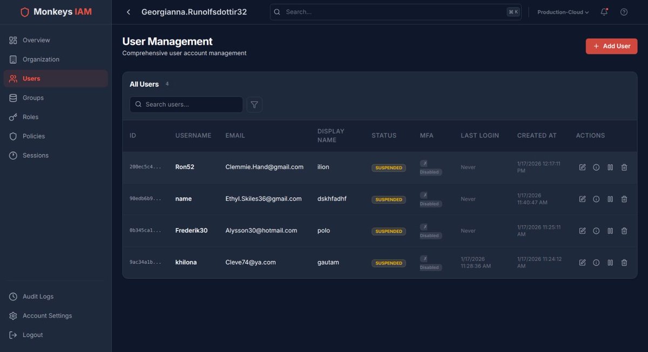Click the STATUS column header
This screenshot has width=648, height=352.
coord(384,136)
